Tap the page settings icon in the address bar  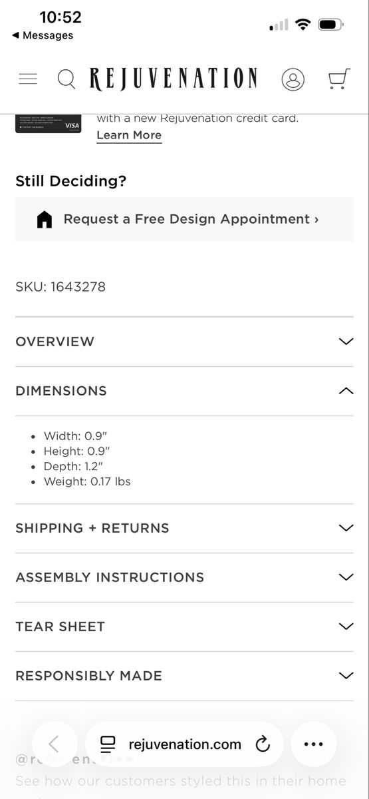(108, 744)
